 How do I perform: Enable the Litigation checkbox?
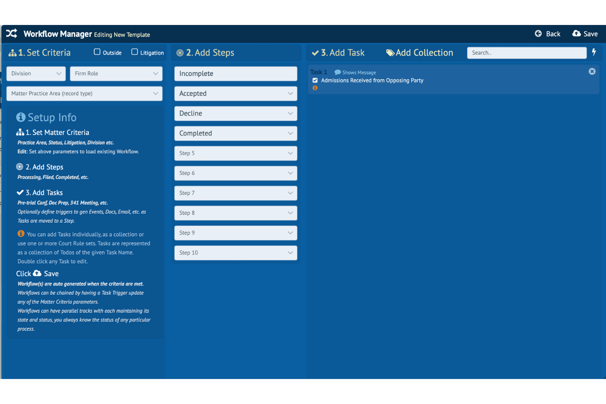(134, 52)
